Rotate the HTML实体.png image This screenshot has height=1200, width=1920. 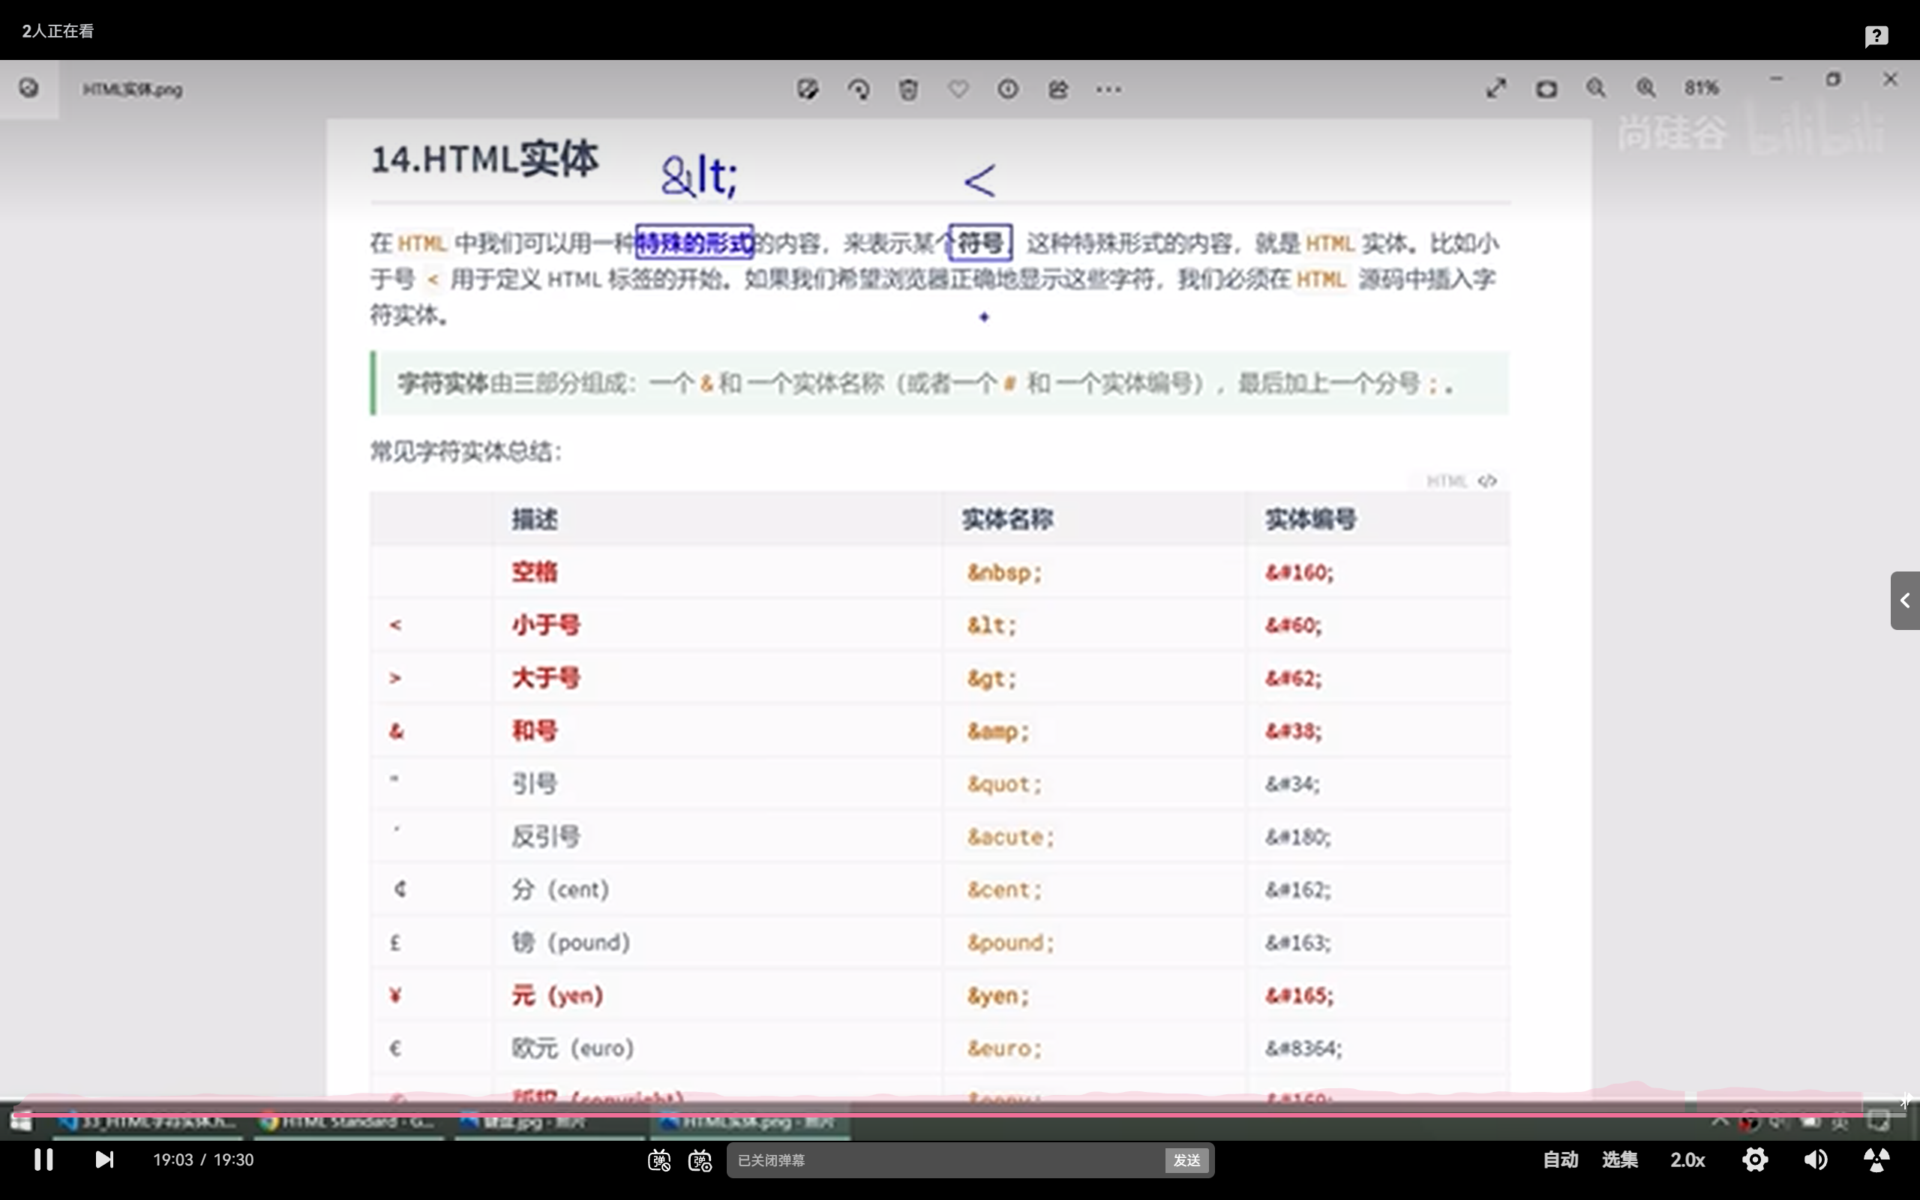pos(859,90)
